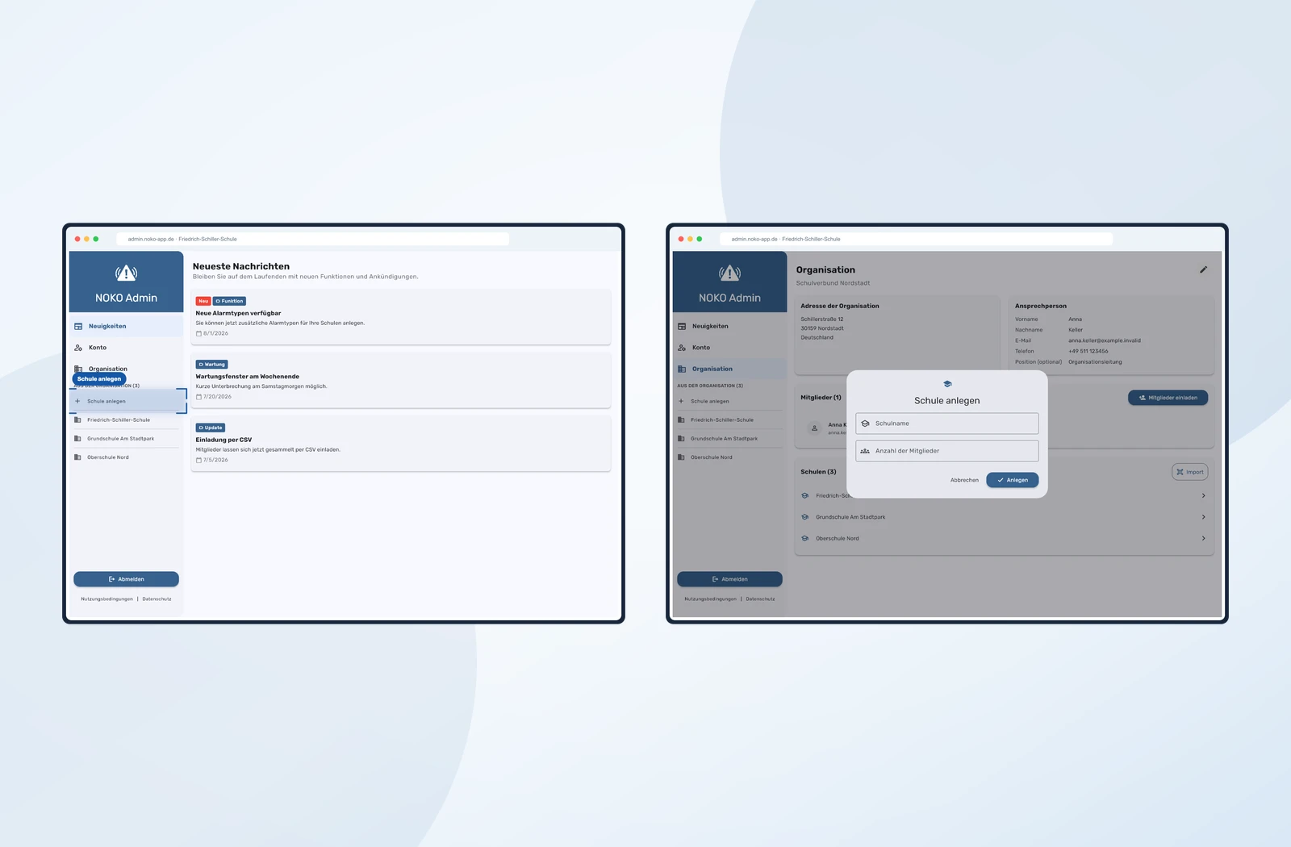Screen dimensions: 1291x847
Task: Open Neuigkeiten menu item in Neueste Nachrichten window
Action: [x=126, y=326]
